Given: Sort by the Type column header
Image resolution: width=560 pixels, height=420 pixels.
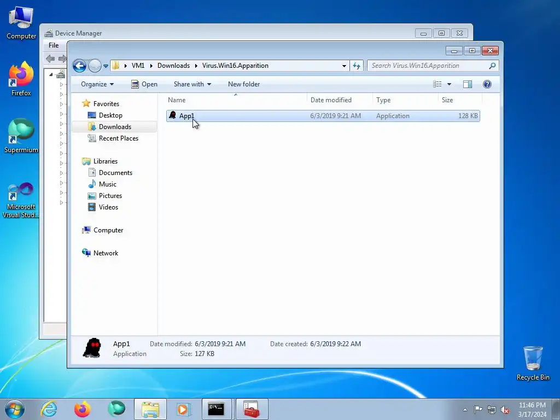Looking at the screenshot, I should [x=405, y=100].
